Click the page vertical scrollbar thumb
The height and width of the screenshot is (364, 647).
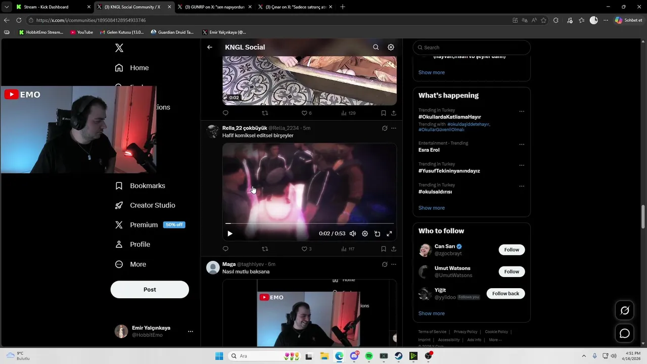643,217
